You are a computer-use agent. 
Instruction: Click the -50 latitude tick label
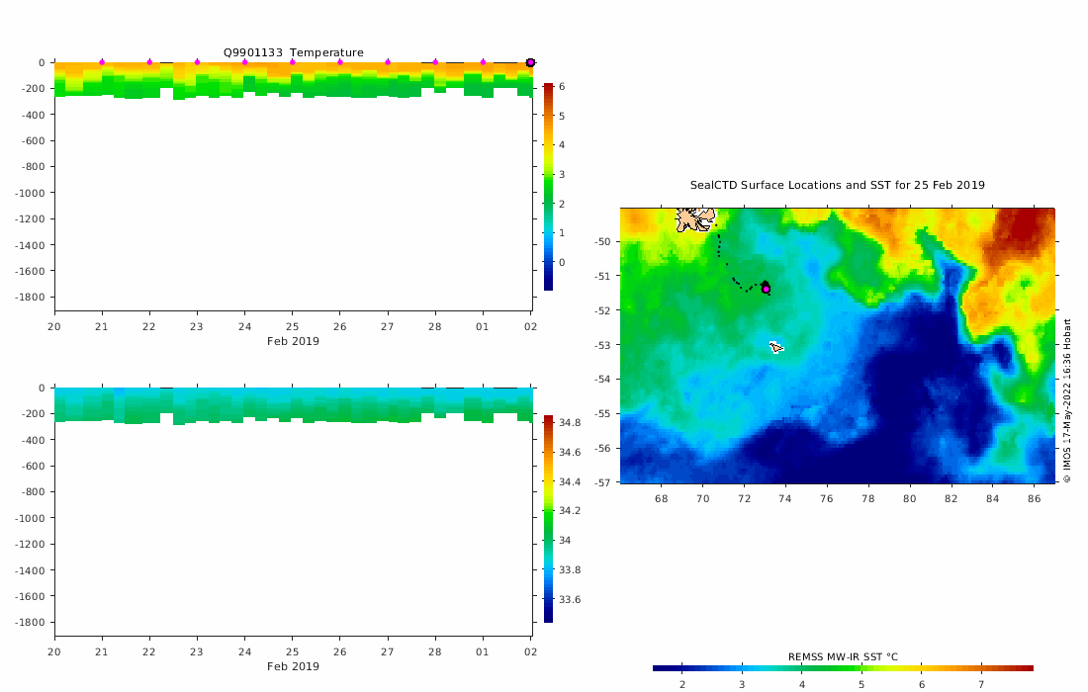[x=602, y=242]
